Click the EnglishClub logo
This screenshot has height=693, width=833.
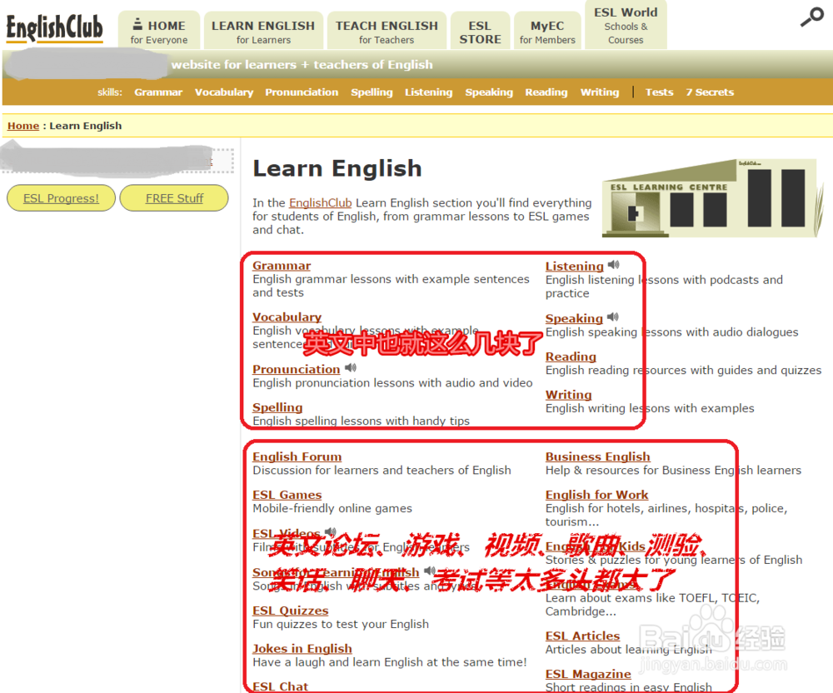pos(54,27)
